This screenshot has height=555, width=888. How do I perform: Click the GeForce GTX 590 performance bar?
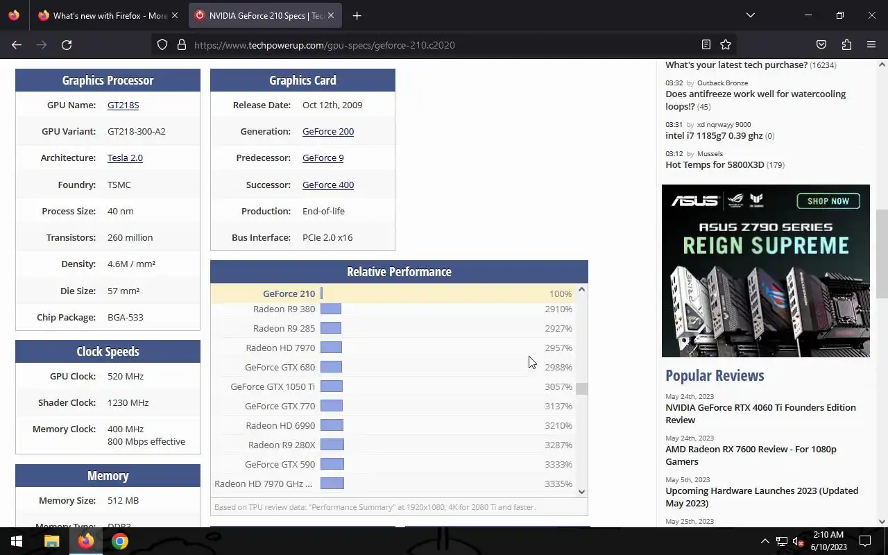tap(332, 464)
